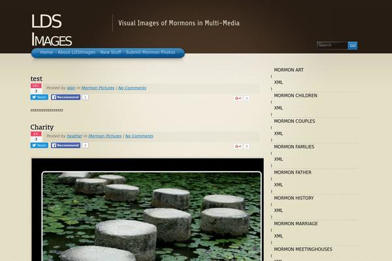Open the 'Charity' post title
Viewport: 392px width, 261px height.
click(42, 127)
